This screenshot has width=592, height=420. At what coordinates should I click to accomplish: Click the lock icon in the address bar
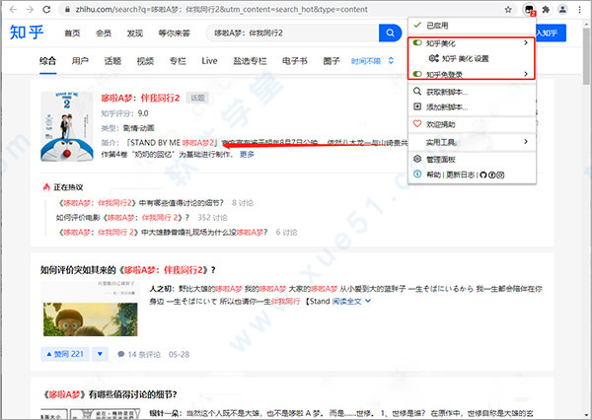point(67,10)
